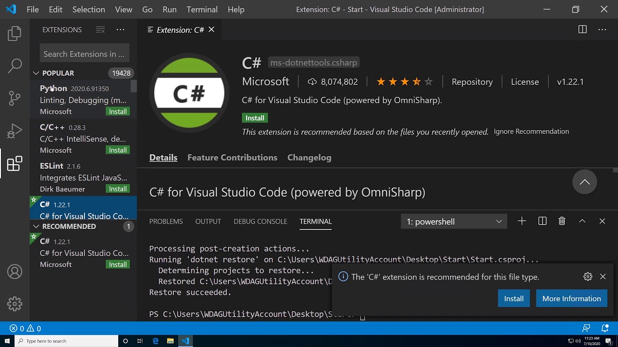Split the editor to the right
Viewport: 618px width, 347px height.
click(582, 29)
